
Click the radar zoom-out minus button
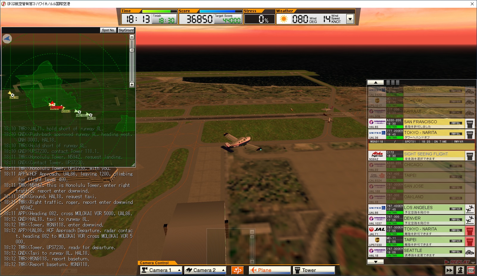tap(132, 37)
